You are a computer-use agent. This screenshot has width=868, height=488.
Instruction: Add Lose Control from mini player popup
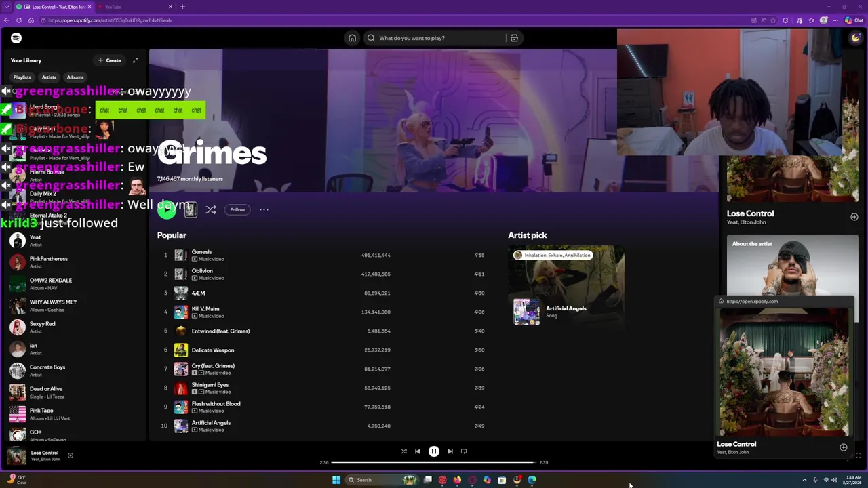[x=843, y=447]
